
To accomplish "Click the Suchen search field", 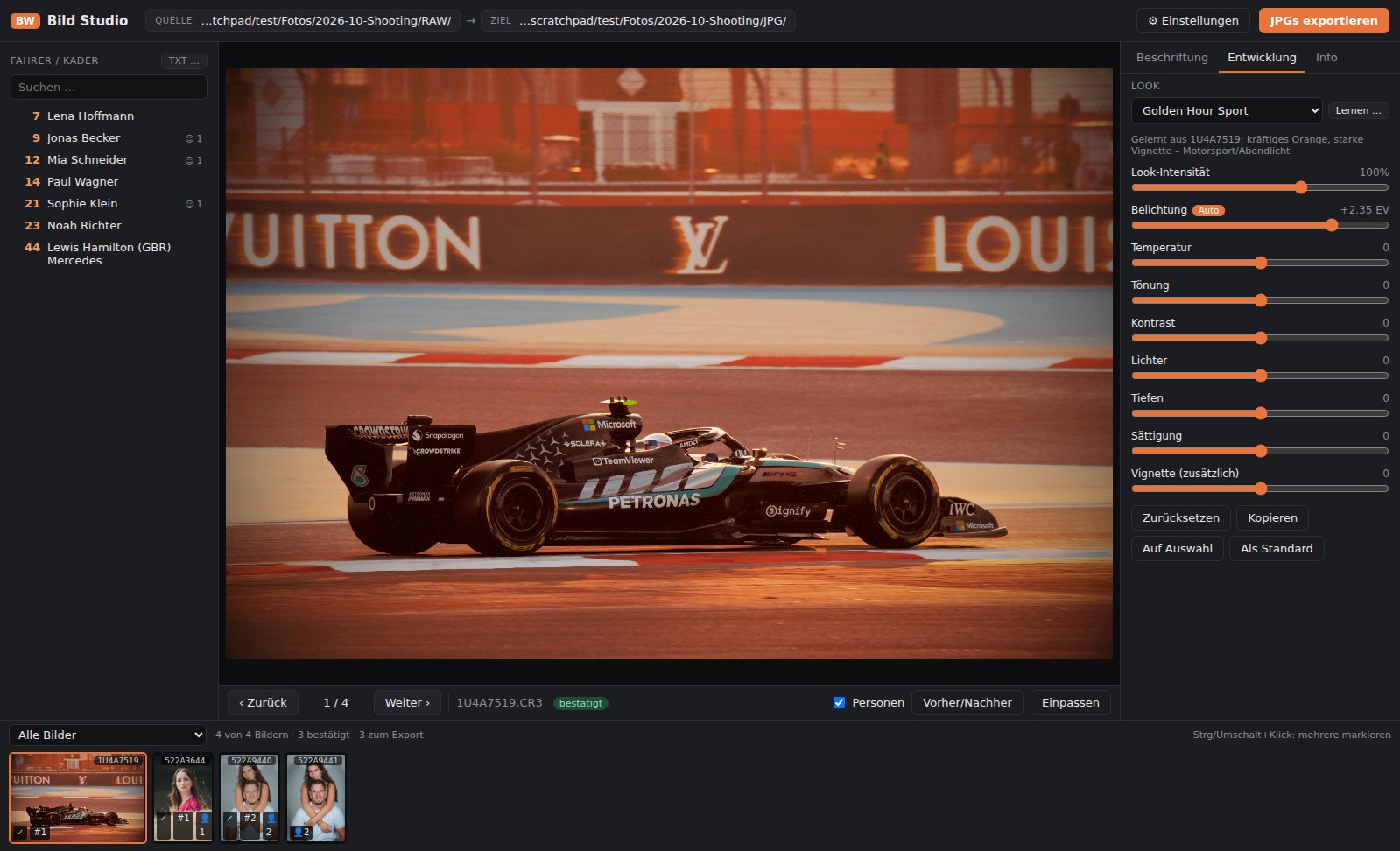I will pos(109,87).
